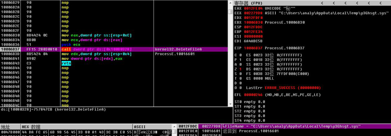Select the highlighted call instruction at 10006B37
The image size is (391, 136).
point(96,49)
